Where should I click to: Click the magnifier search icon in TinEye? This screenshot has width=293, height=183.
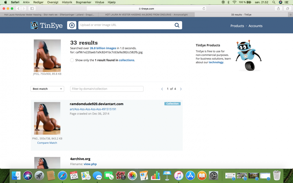[177, 25]
